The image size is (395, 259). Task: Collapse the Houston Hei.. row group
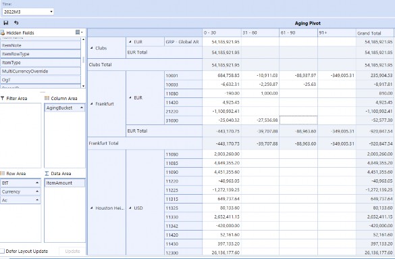91,208
